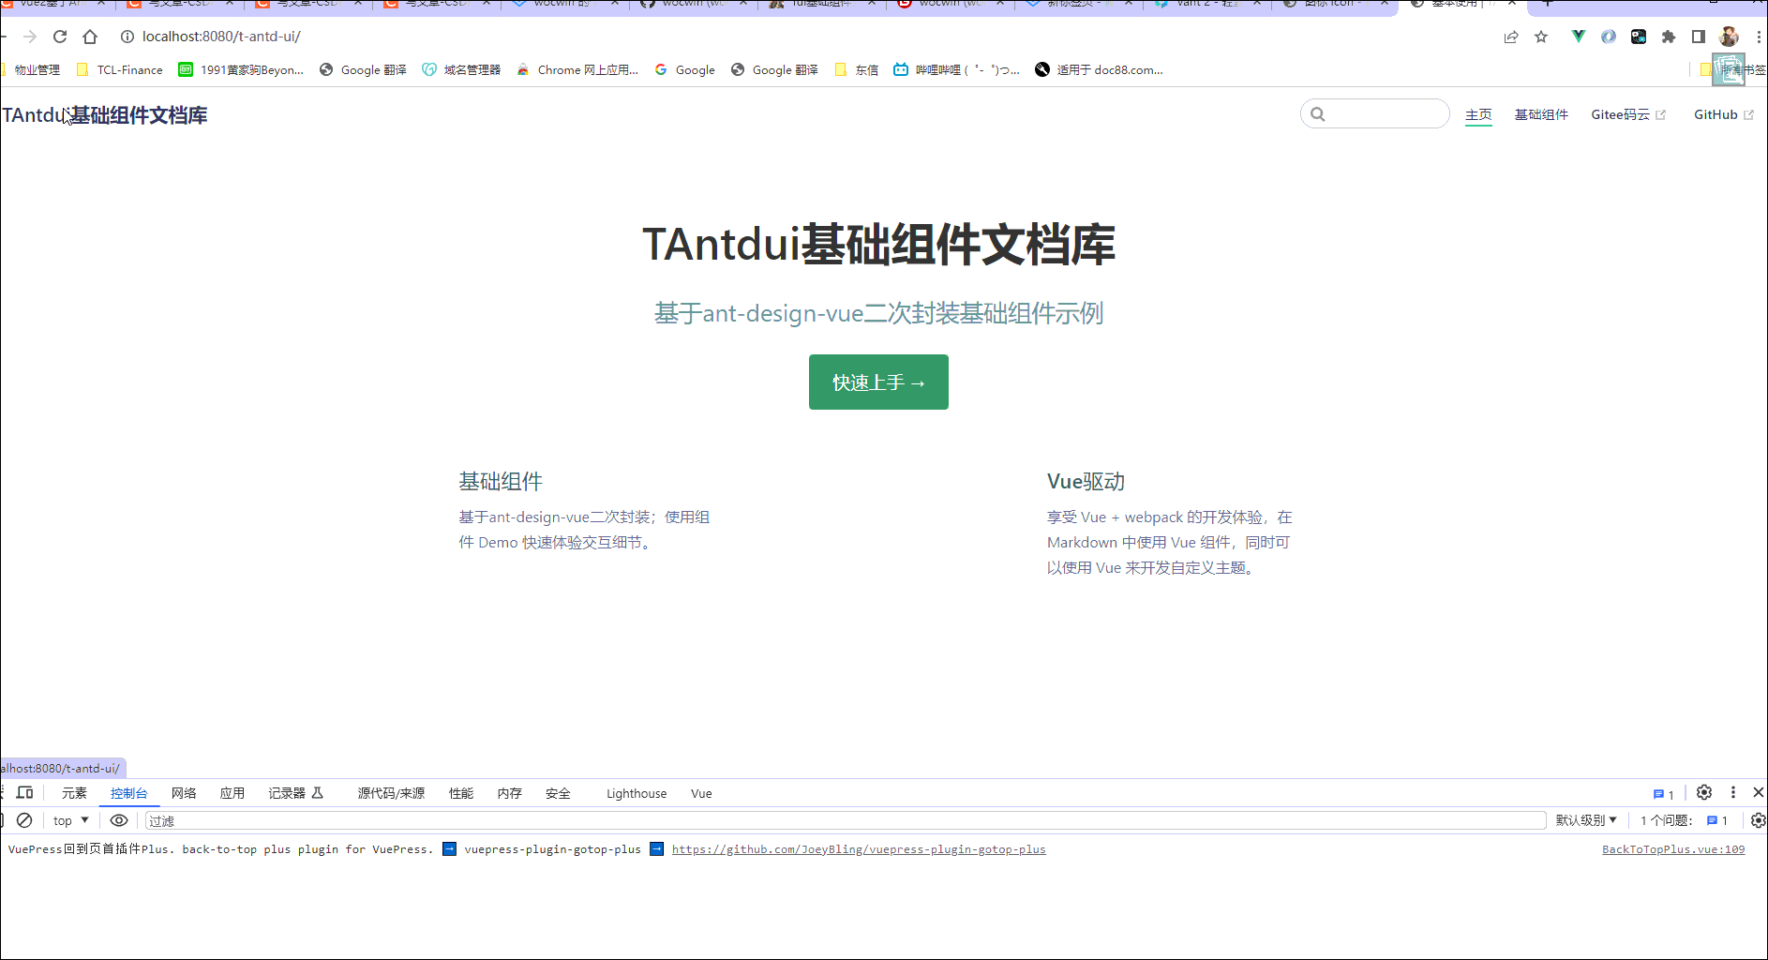The image size is (1768, 960).
Task: Open the Recorder panel in DevTools
Action: pyautogui.click(x=286, y=793)
